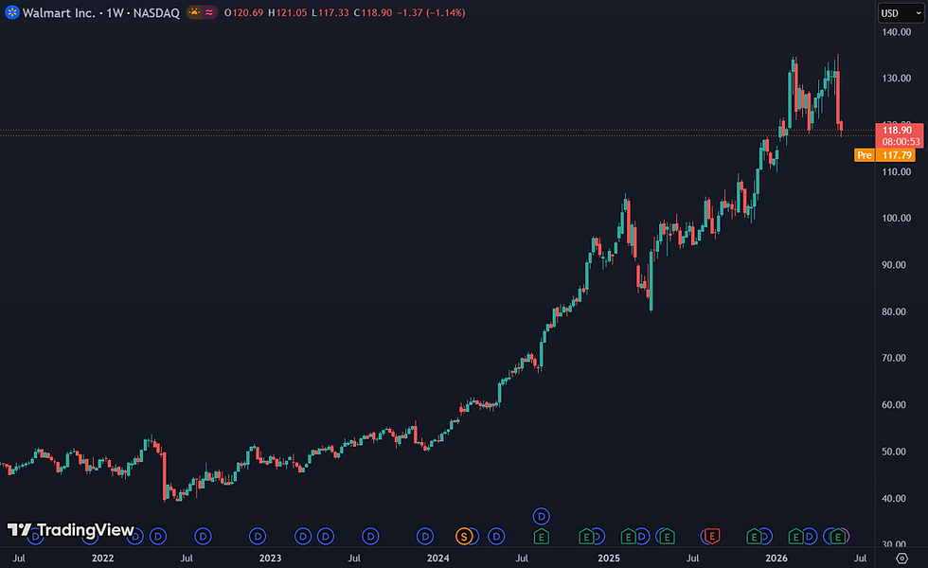Click the first earnings E marker right of 2026
The image size is (928, 568).
[796, 537]
